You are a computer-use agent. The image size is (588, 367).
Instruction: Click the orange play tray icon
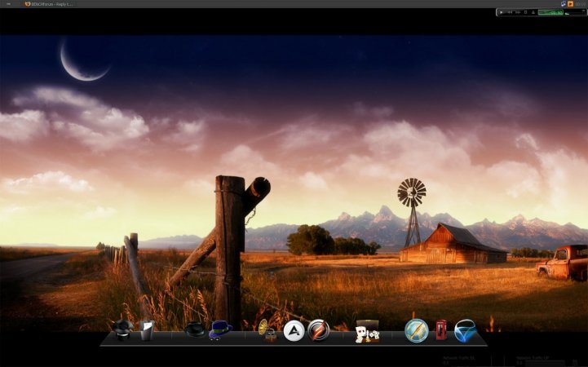(x=570, y=4)
